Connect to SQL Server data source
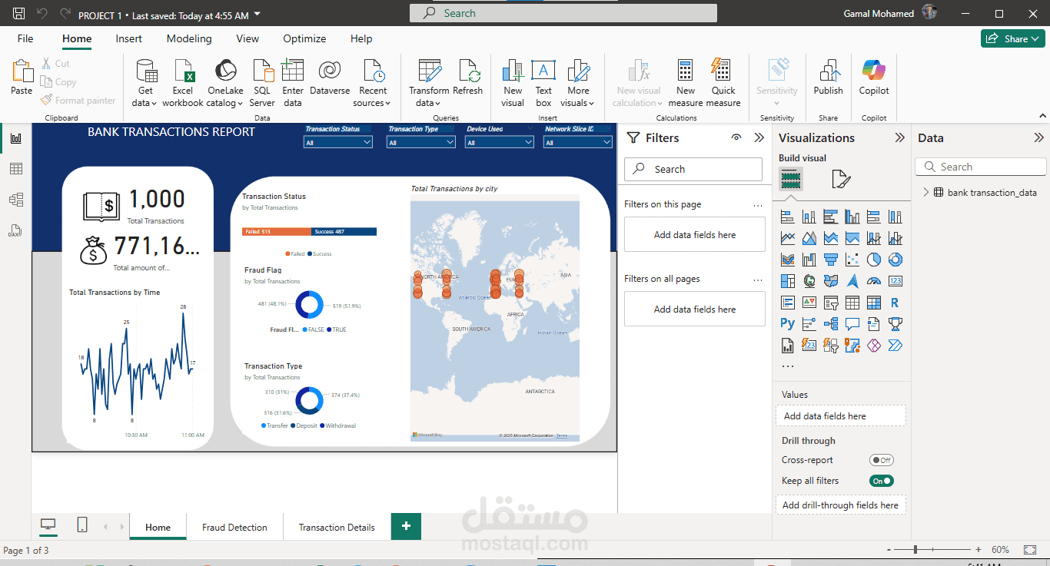 coord(262,83)
